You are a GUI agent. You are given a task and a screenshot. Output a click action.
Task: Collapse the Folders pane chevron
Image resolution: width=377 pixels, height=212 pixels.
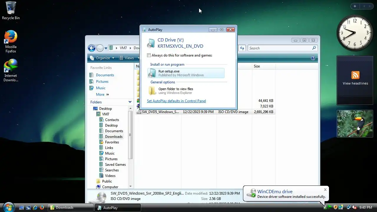click(130, 102)
